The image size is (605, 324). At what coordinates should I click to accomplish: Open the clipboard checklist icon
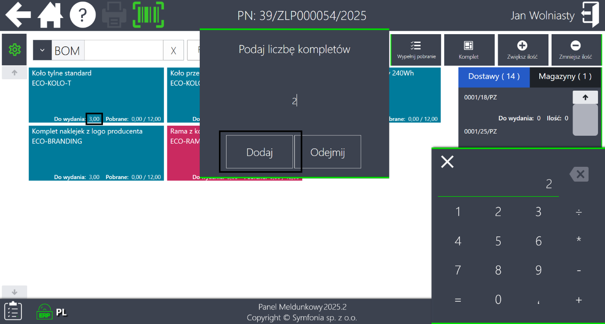(x=14, y=311)
